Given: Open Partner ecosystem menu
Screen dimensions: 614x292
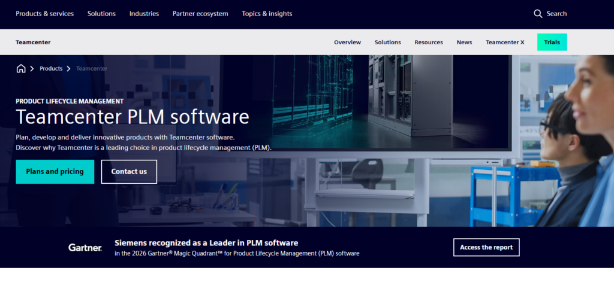Looking at the screenshot, I should pyautogui.click(x=200, y=14).
